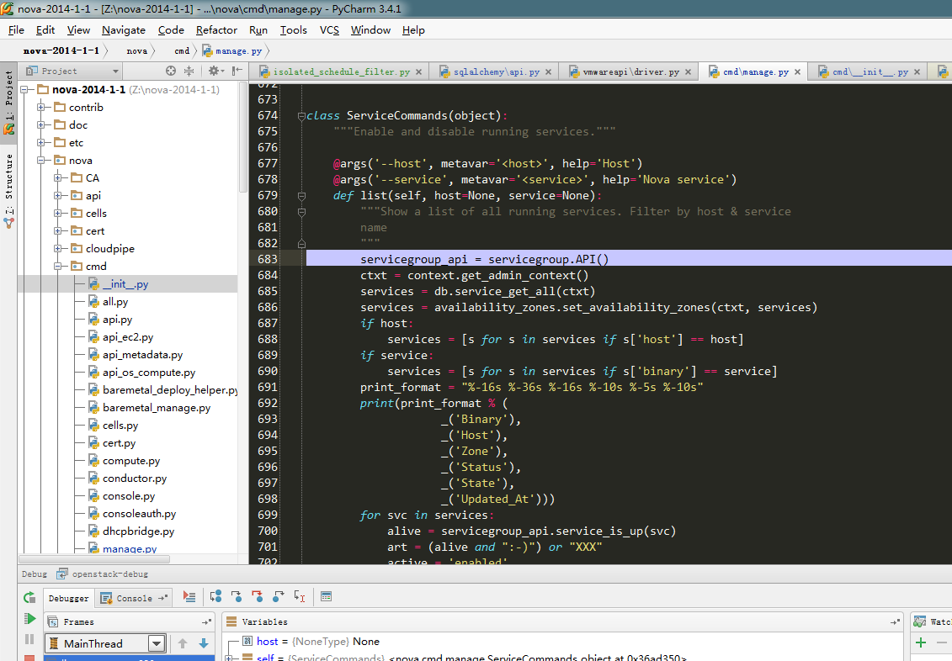Click Evaluate Expression calculator icon

click(x=326, y=597)
